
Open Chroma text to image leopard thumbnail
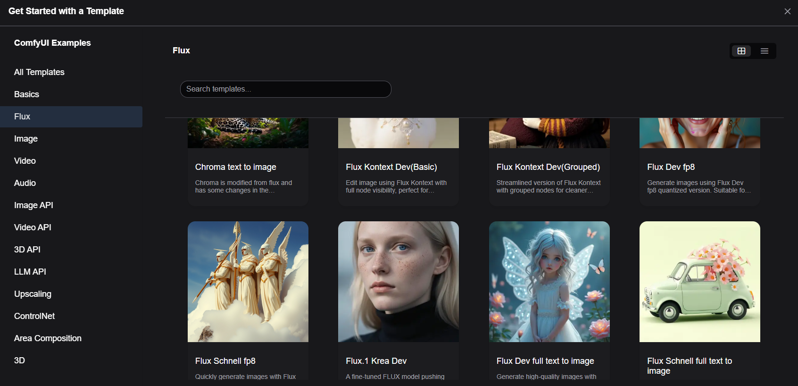coord(248,133)
